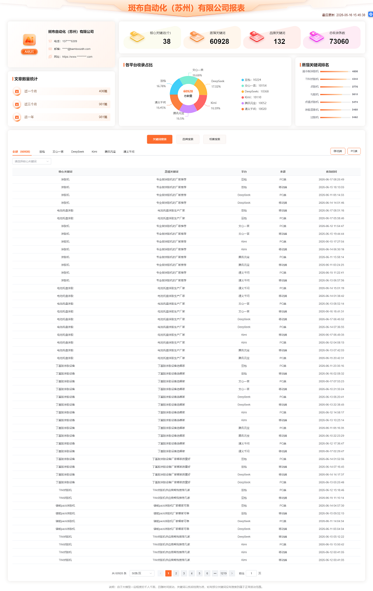
Task: Select the 品牌搜索 tab
Action: pyautogui.click(x=188, y=139)
